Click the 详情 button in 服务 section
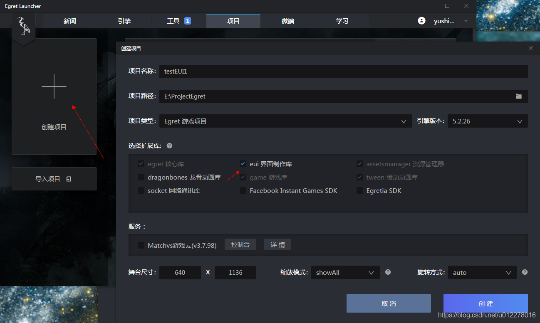540x323 pixels. (277, 244)
